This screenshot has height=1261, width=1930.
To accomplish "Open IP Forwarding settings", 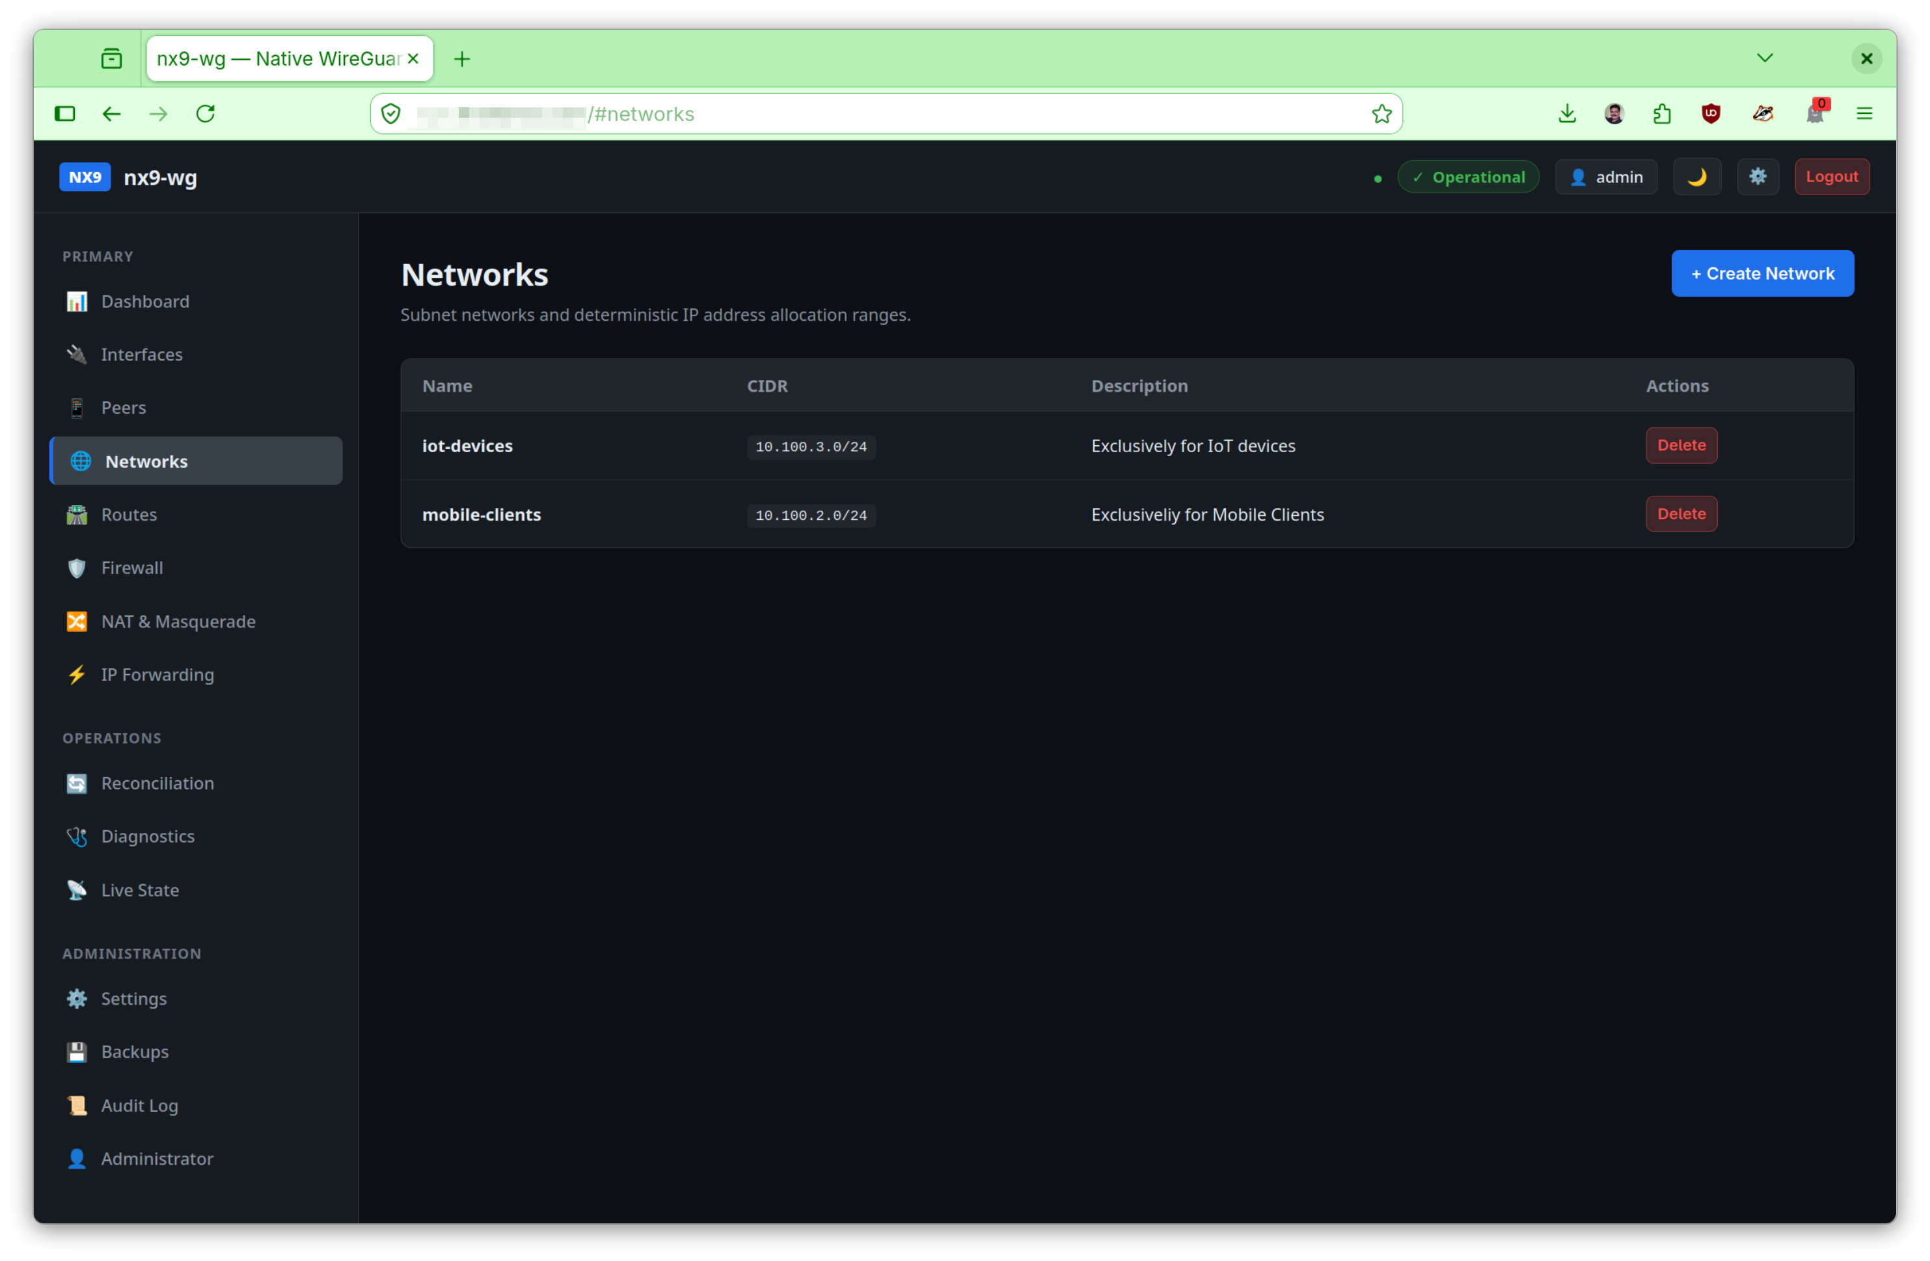I will click(195, 675).
